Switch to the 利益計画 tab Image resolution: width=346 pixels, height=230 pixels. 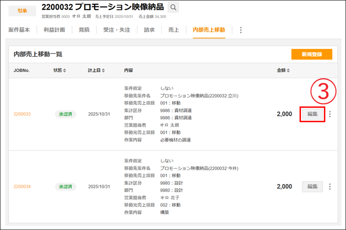(x=54, y=30)
